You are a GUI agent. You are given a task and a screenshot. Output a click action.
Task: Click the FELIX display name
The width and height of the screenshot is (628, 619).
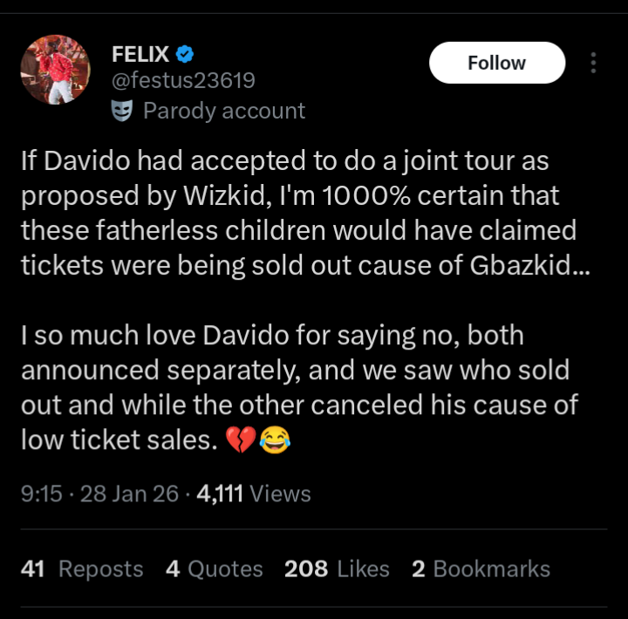coord(140,54)
